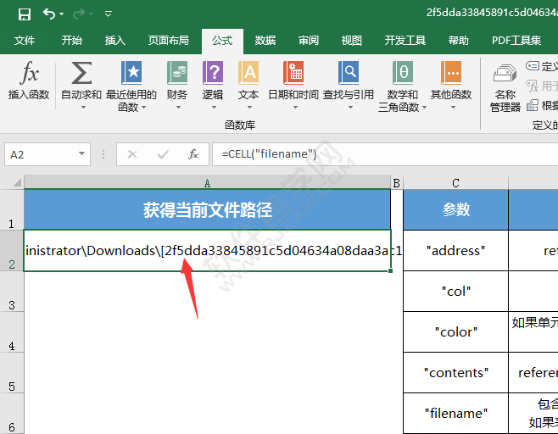
Task: Open the 文件 tab
Action: [25, 41]
